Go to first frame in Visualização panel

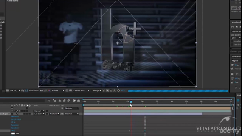pyautogui.click(x=233, y=27)
